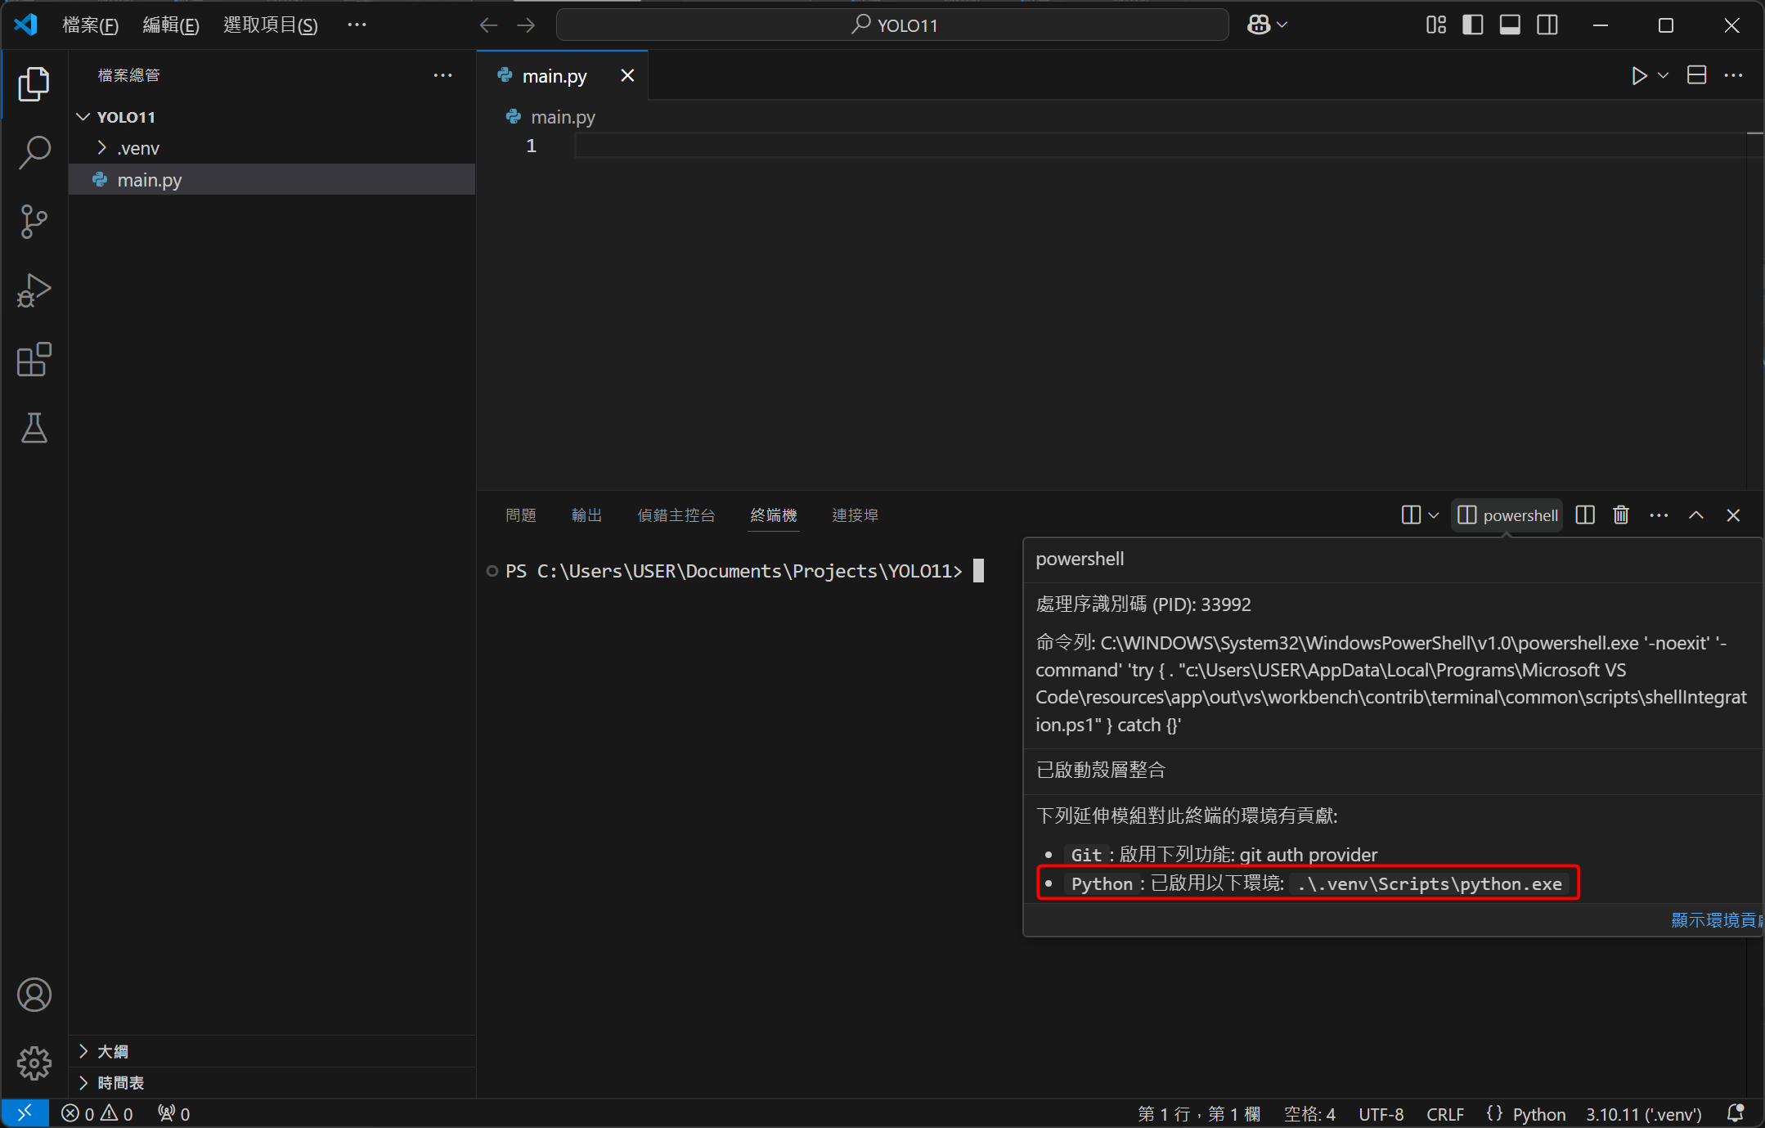This screenshot has height=1128, width=1765.
Task: Switch to the 輸出 Output tab
Action: click(586, 515)
